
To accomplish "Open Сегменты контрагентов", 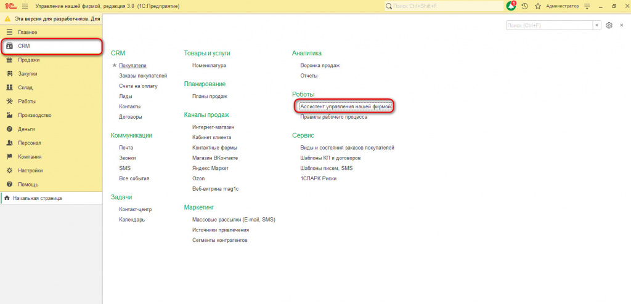I will 220,240.
